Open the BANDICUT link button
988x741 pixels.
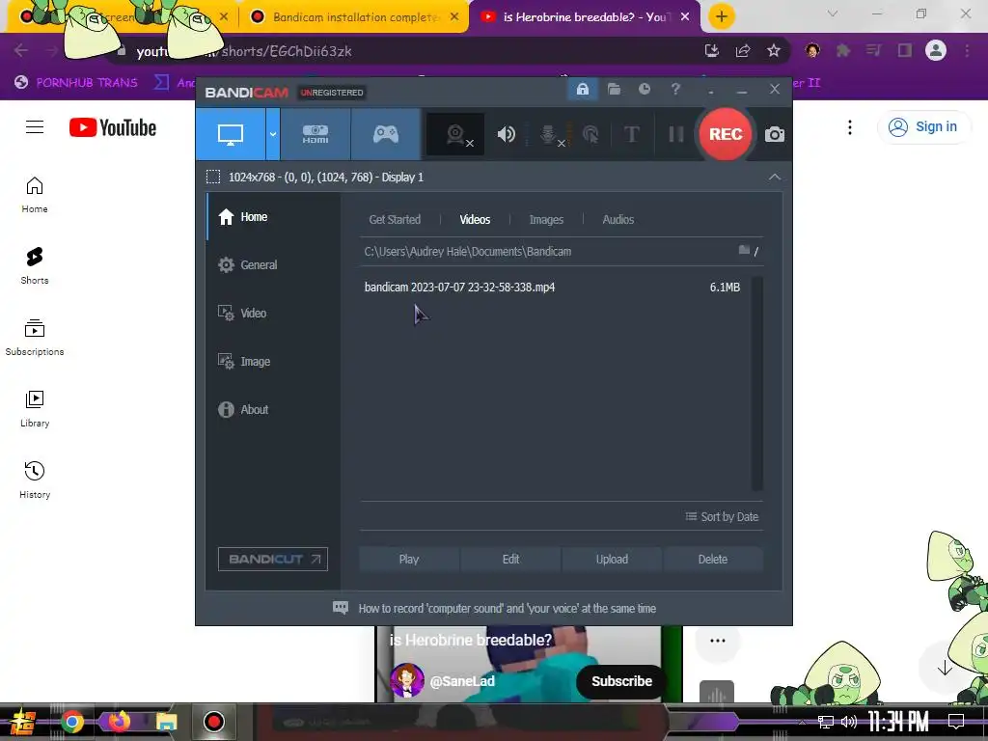click(x=273, y=559)
